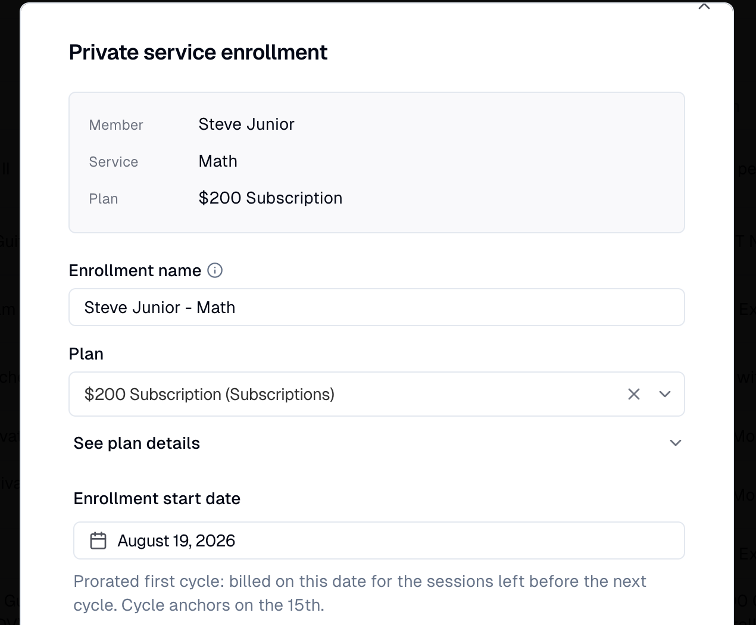This screenshot has width=756, height=625.
Task: Click the Enrollment start date label
Action: pos(157,499)
